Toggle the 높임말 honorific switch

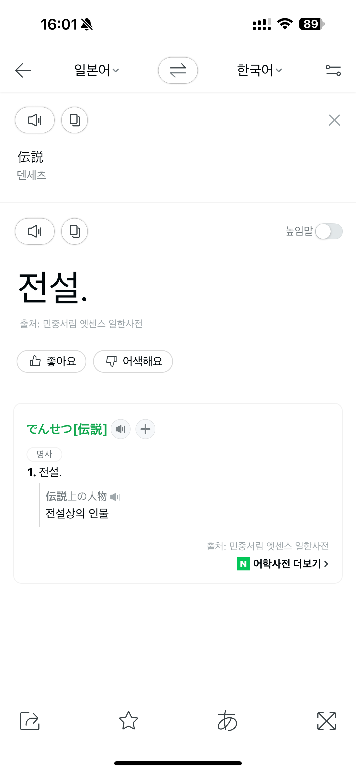[x=329, y=231]
